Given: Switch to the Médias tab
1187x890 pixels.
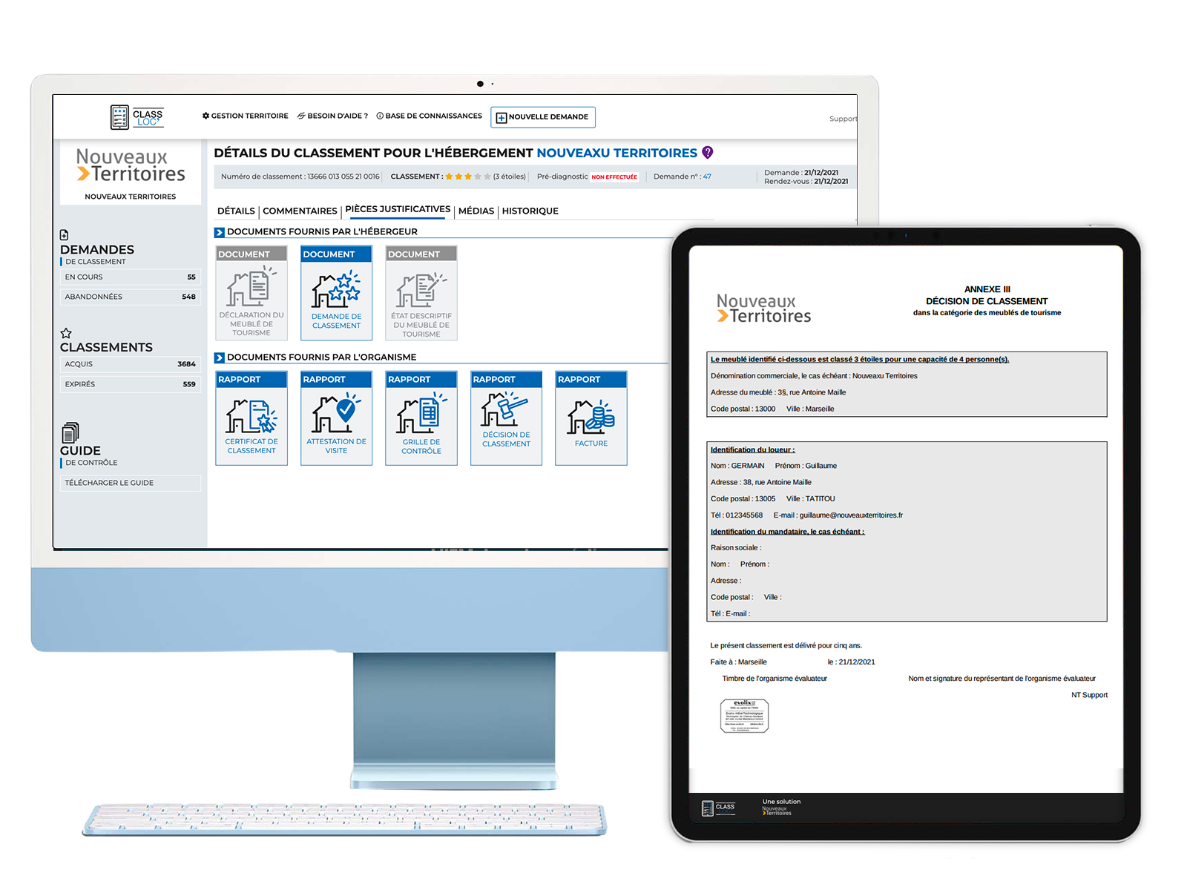Looking at the screenshot, I should point(476,211).
